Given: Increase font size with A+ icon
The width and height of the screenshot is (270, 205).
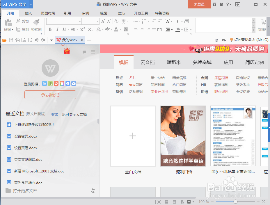Looking at the screenshot, I should point(103,21).
